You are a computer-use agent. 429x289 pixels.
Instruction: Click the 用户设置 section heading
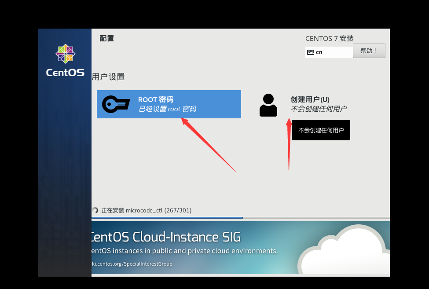coord(108,77)
